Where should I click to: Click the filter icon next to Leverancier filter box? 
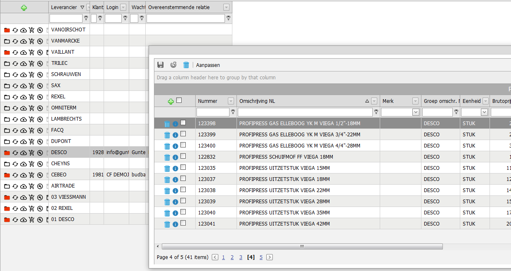coord(86,18)
